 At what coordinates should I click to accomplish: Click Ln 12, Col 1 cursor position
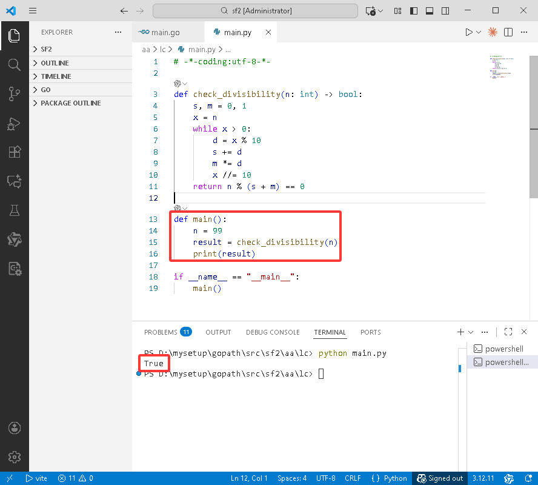[x=249, y=478]
